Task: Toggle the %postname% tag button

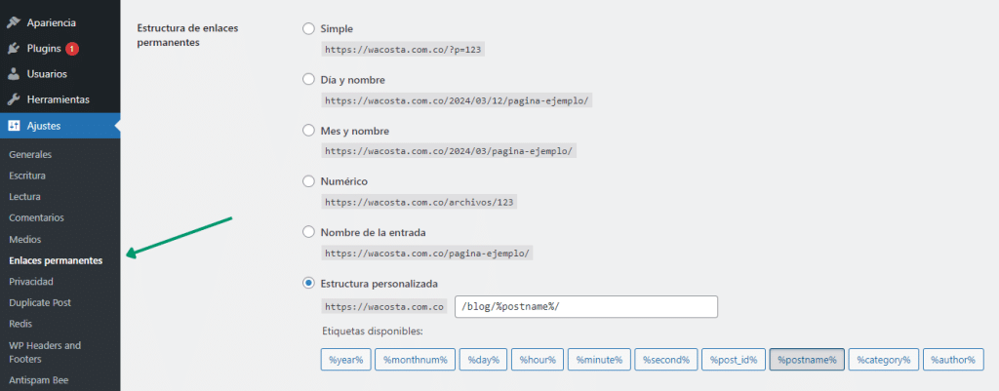Action: (x=807, y=360)
